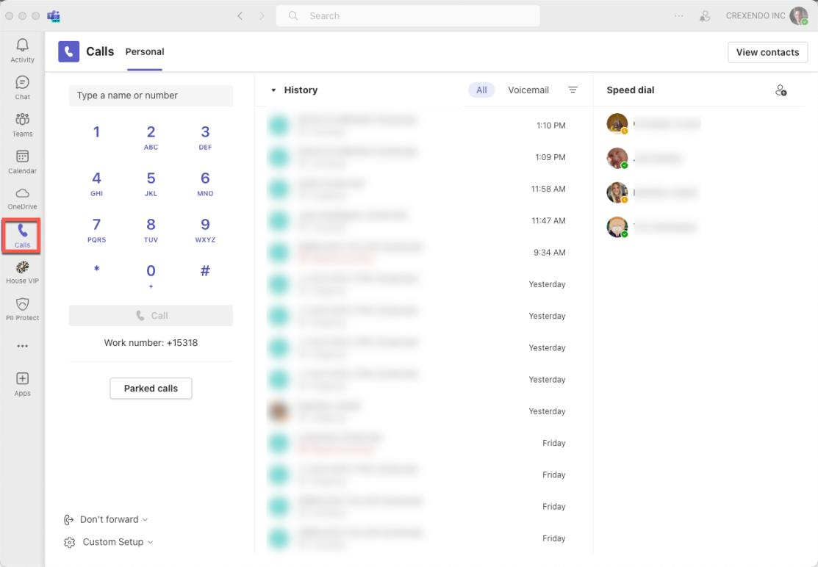
Task: Collapse the History section triangle
Action: (x=273, y=90)
